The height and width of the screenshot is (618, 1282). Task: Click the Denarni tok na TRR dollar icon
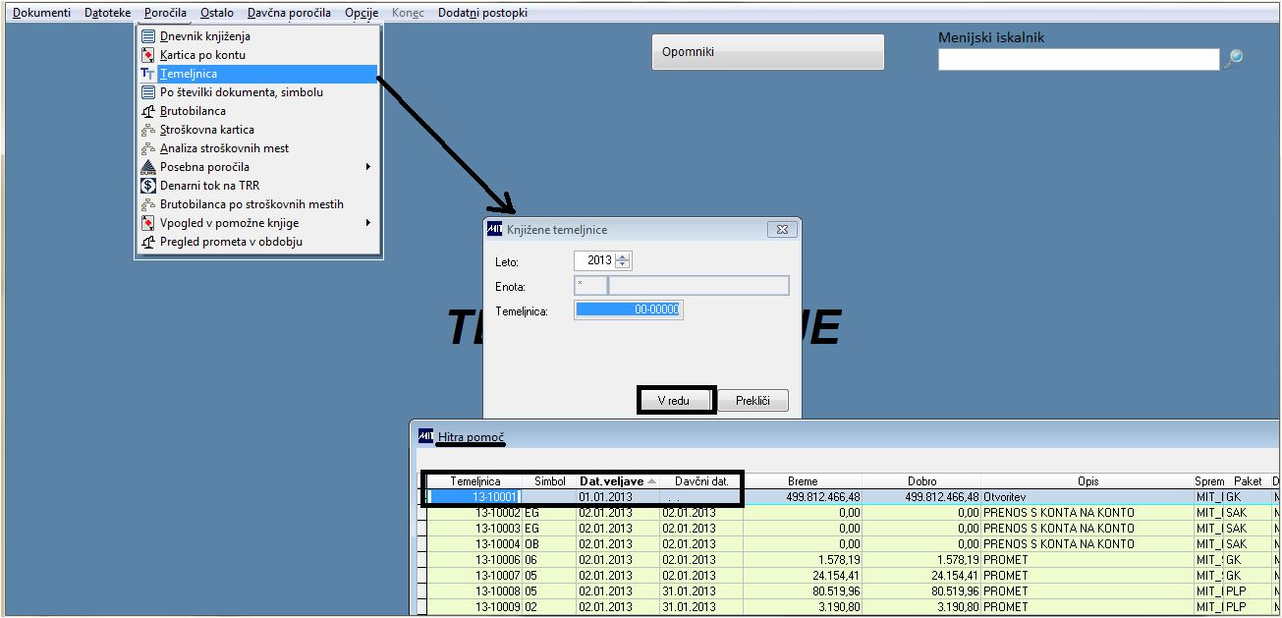tap(148, 186)
